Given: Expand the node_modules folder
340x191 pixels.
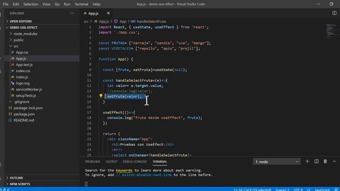Looking at the screenshot, I should [x=25, y=34].
